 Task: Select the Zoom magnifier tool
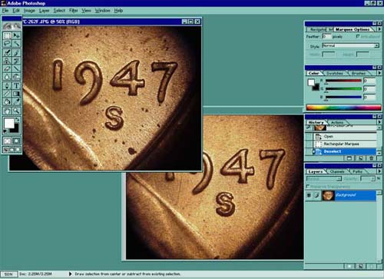coord(16,111)
